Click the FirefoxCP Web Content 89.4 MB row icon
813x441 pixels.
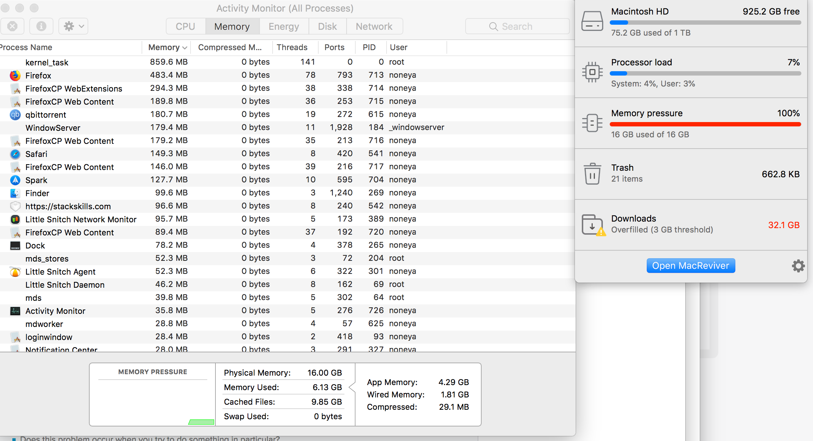pos(15,232)
